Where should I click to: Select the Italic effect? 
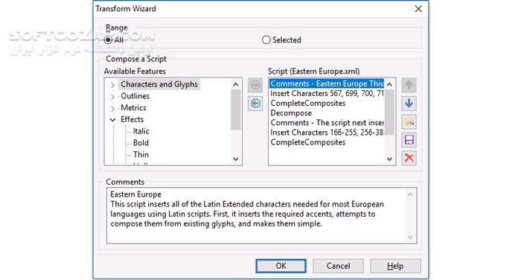[141, 131]
